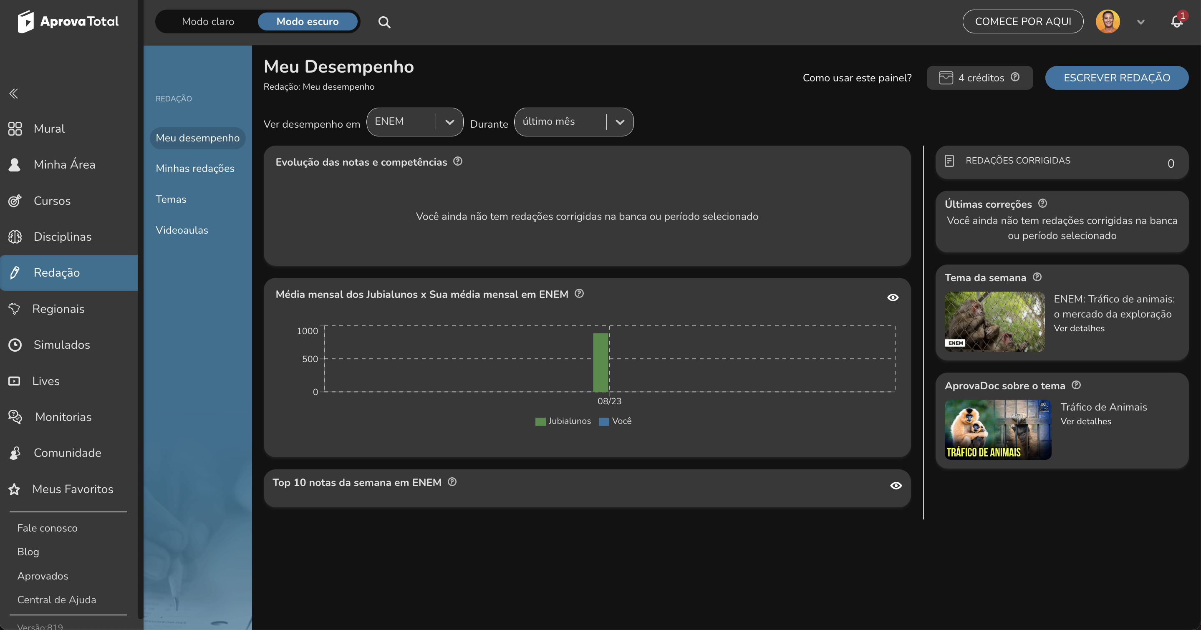Click the AprovaTotal logo

point(68,21)
